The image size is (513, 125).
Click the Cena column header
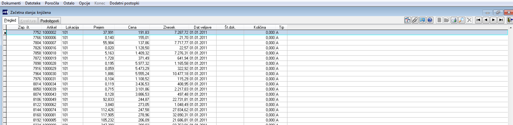point(132,27)
